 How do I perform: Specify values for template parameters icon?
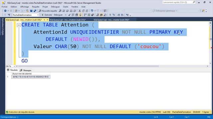coord(127,15)
